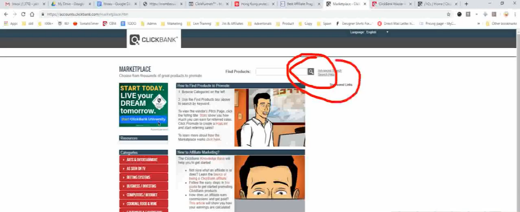Expand the Cooking, Food & Wine category
The height and width of the screenshot is (212, 520).
click(143, 204)
